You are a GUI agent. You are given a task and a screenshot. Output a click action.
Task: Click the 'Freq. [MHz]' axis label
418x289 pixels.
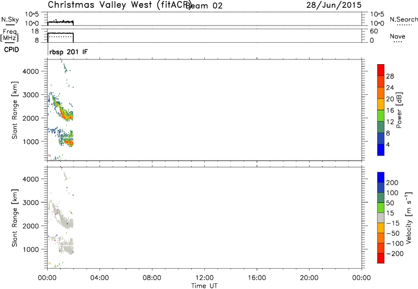pos(10,35)
